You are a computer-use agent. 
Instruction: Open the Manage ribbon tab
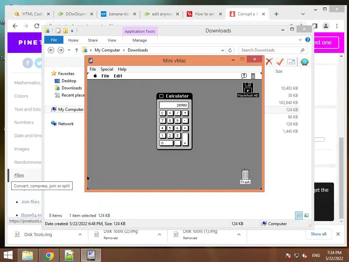[139, 40]
